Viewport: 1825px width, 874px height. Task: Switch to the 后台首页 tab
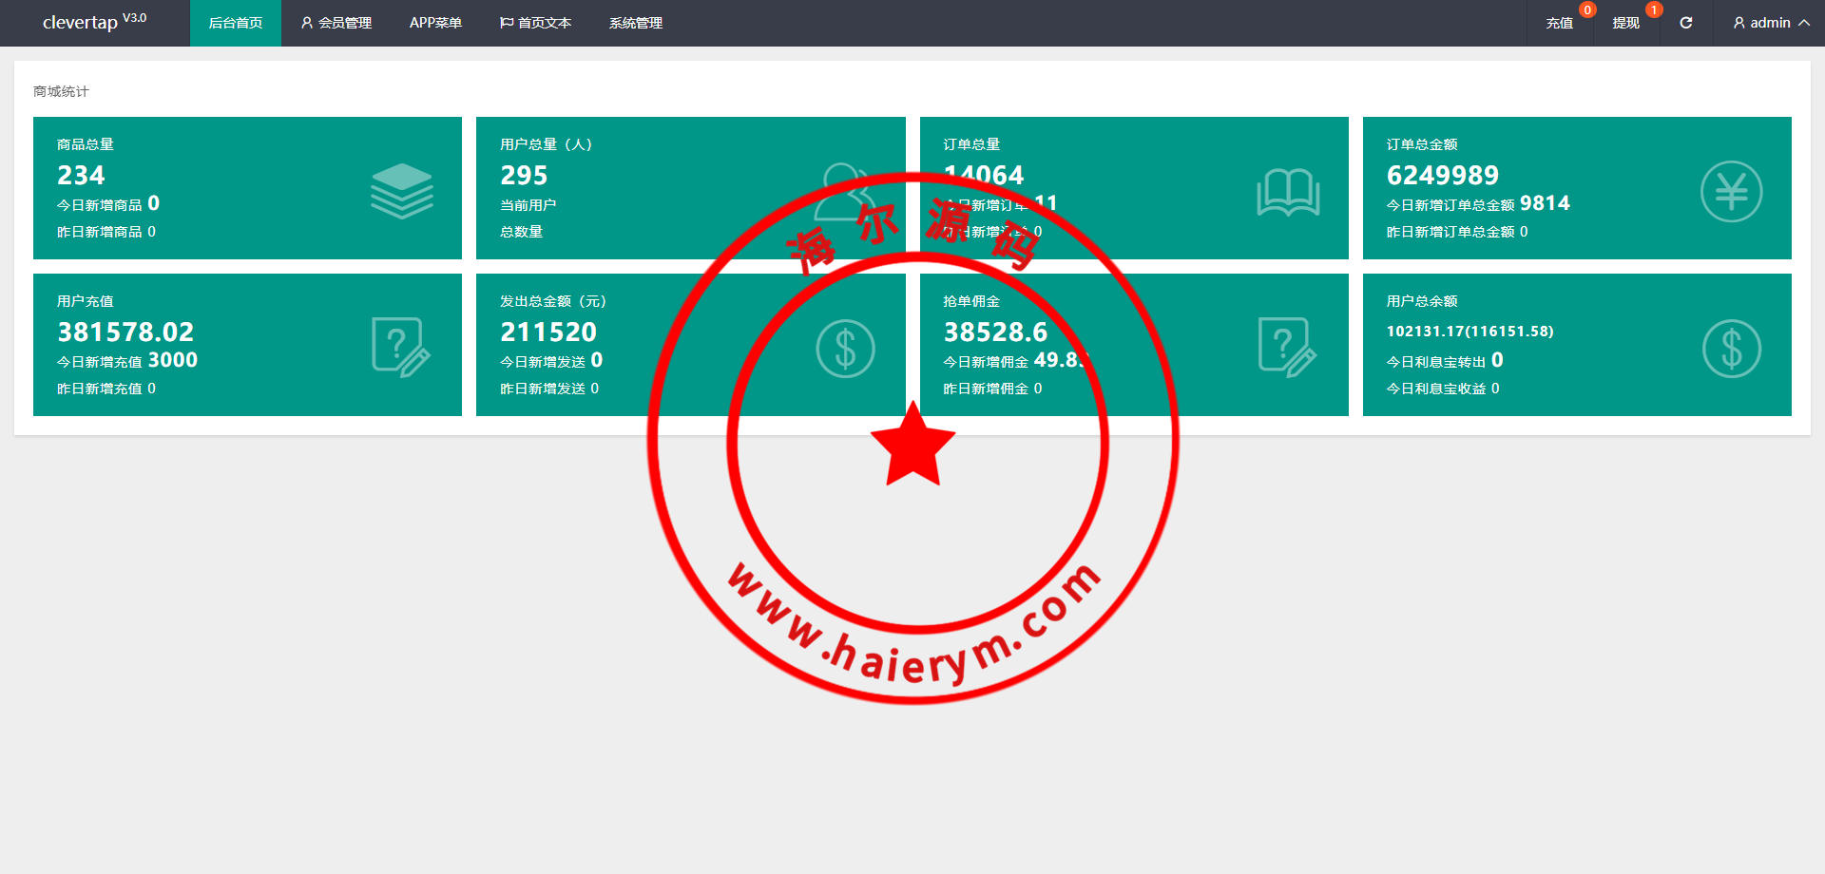[235, 23]
